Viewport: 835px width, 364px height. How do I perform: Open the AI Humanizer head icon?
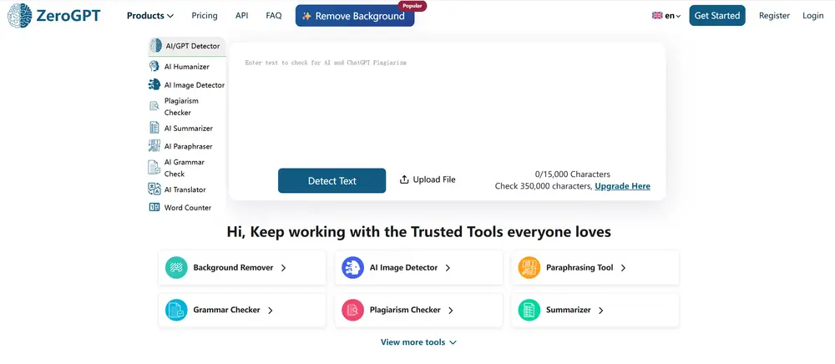click(154, 67)
